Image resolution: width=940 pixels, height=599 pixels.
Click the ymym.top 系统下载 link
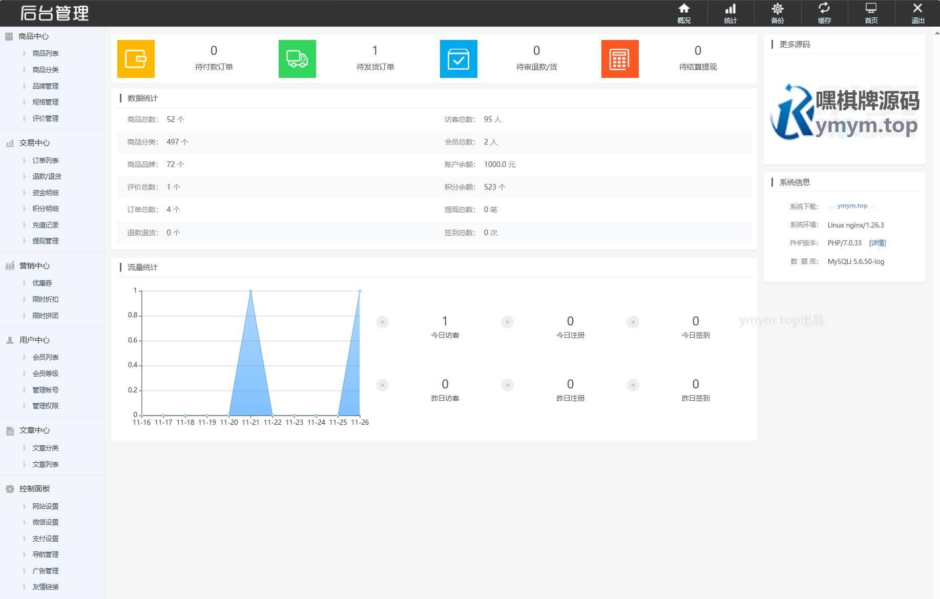852,206
